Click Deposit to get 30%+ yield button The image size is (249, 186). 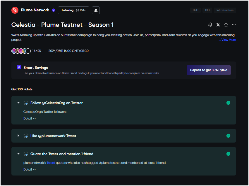(x=209, y=70)
